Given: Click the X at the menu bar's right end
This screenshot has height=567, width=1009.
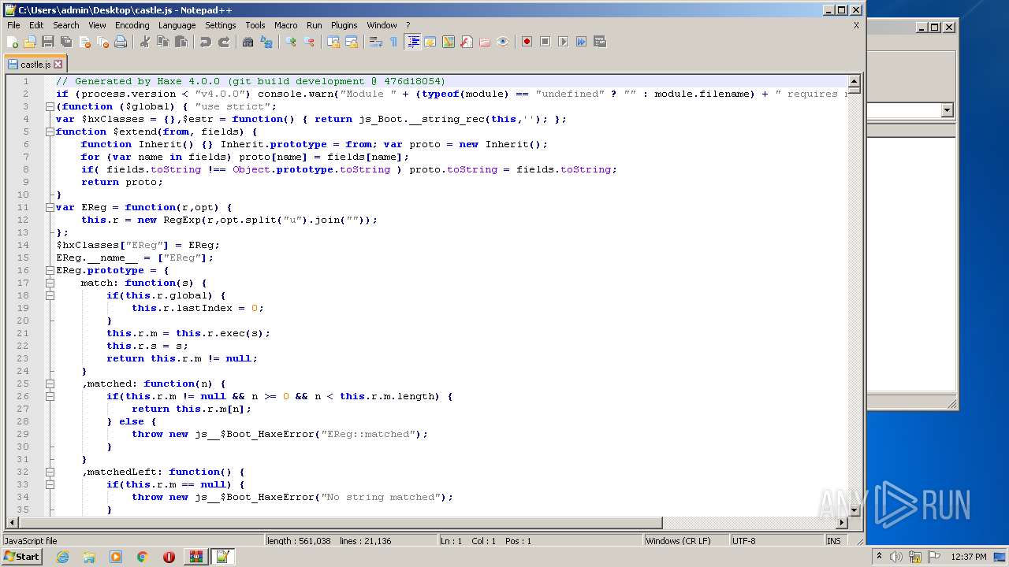Looking at the screenshot, I should click(x=856, y=25).
